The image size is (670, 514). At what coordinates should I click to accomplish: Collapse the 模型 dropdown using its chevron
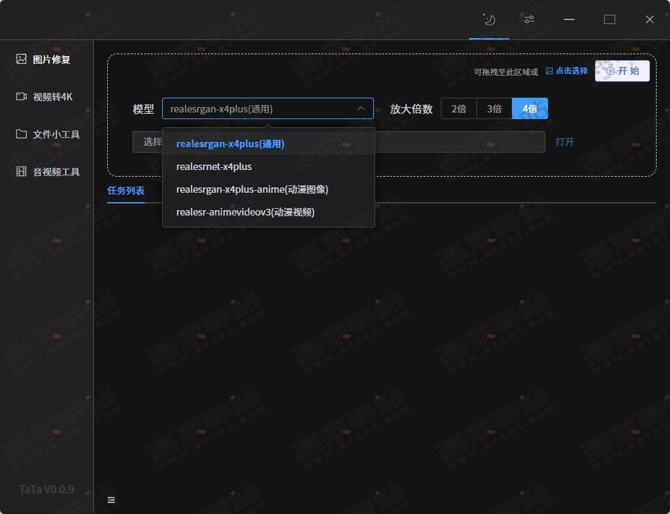coord(360,108)
